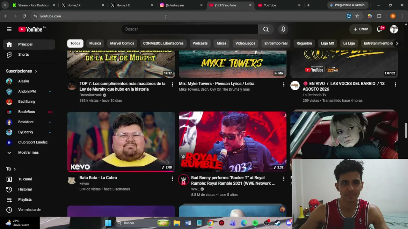Open the Windows Start menu
The width and height of the screenshot is (408, 229).
tap(108, 223)
